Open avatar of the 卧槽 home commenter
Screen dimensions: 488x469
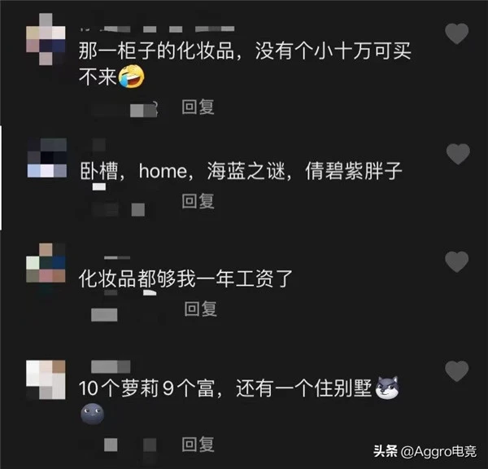click(47, 158)
